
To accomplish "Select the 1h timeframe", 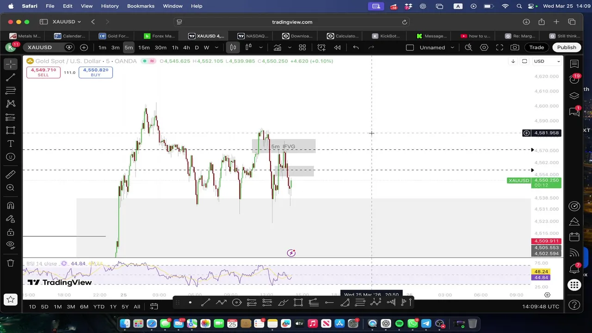I will point(175,47).
